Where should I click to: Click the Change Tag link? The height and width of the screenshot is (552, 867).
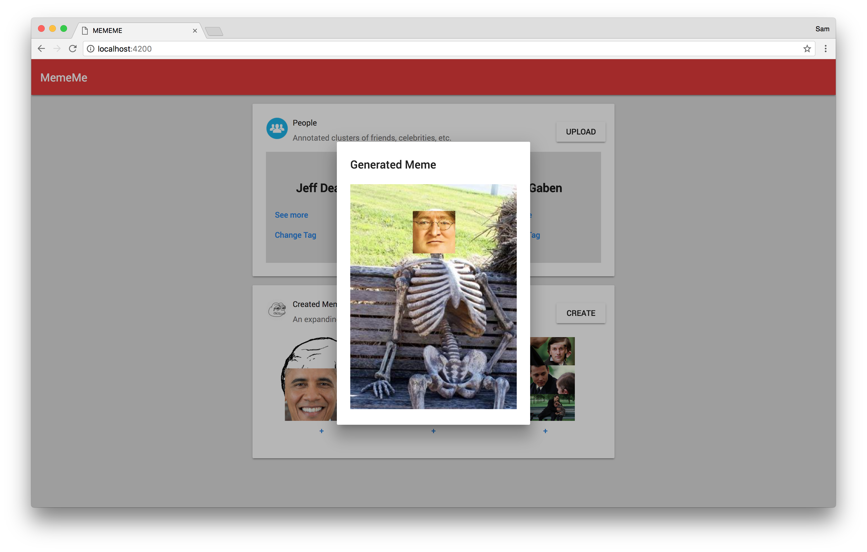295,235
